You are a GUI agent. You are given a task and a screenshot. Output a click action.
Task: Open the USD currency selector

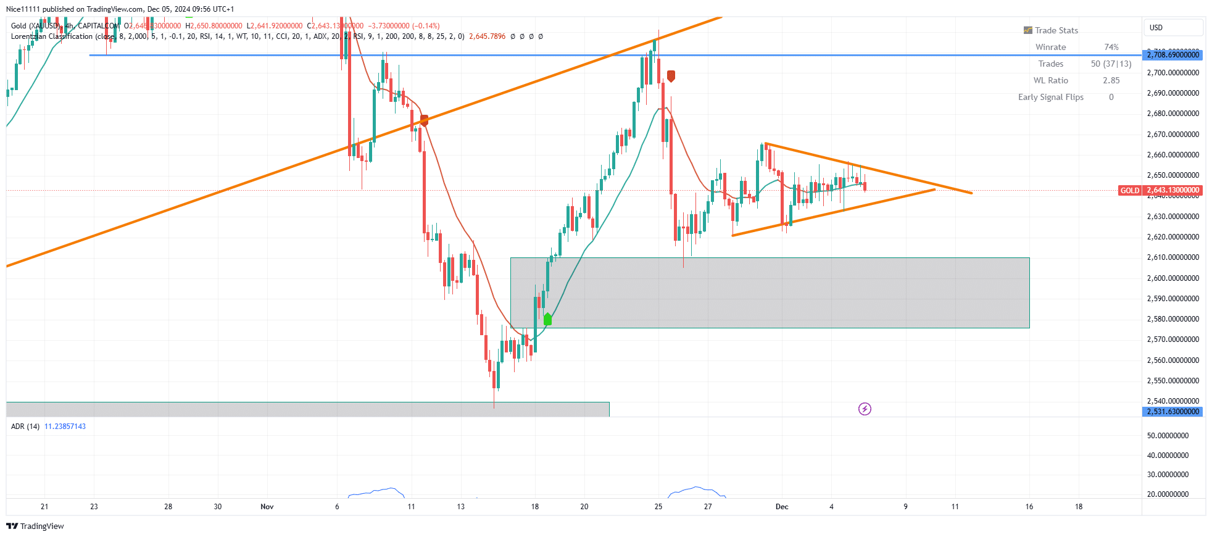point(1173,28)
